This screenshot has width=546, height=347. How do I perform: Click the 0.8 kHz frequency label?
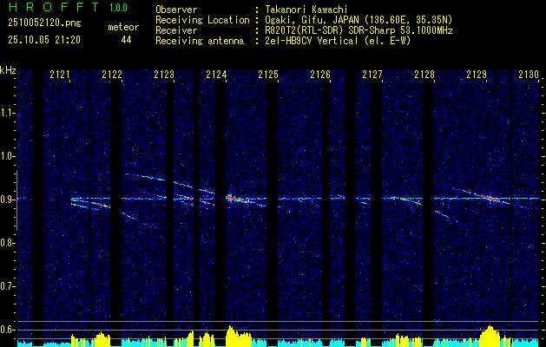pyautogui.click(x=7, y=243)
